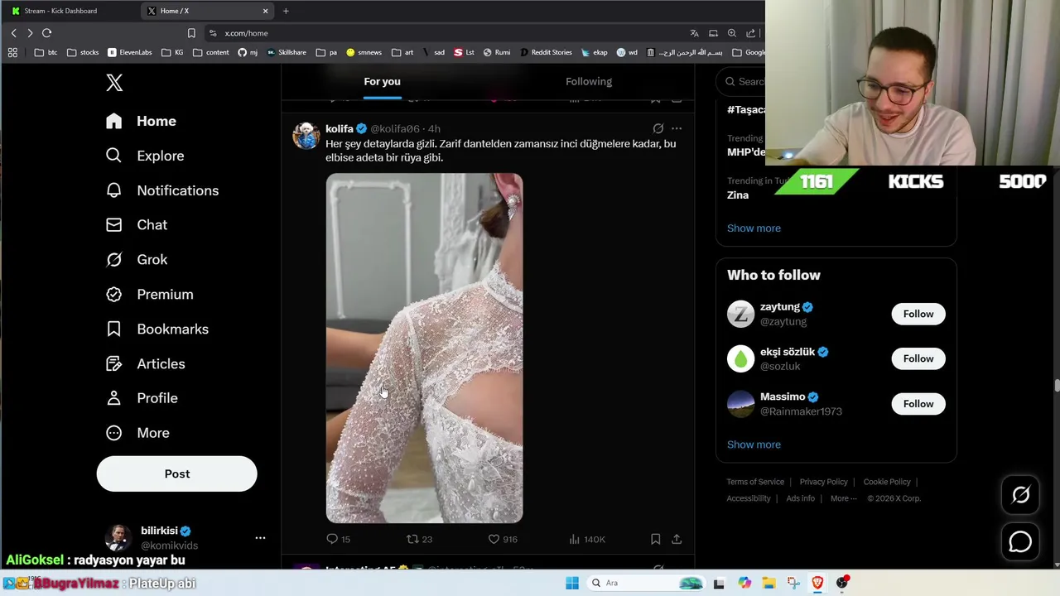1060x596 pixels.
Task: Select the For you tab
Action: tap(382, 81)
